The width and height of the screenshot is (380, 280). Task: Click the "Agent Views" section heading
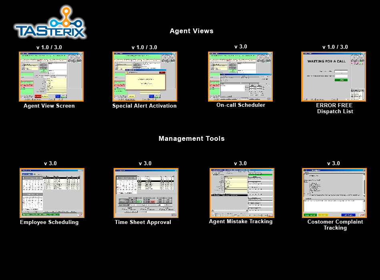click(x=192, y=31)
